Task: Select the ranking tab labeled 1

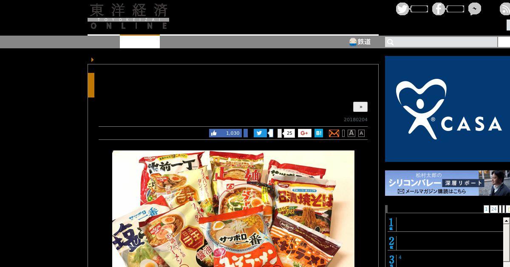Action: (x=486, y=209)
